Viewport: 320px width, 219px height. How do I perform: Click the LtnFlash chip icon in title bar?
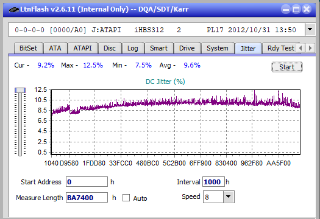pos(14,9)
